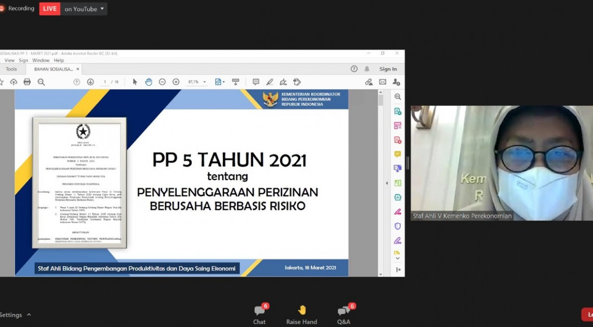This screenshot has width=593, height=327.
Task: Click the page number input field
Action: [105, 82]
